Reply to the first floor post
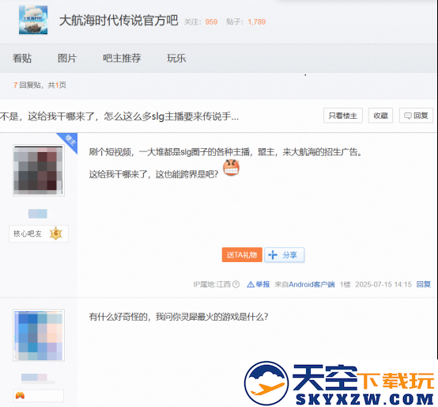 424,284
